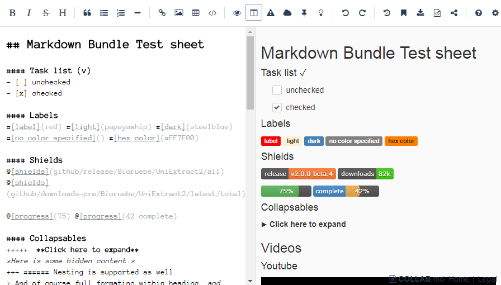Insert a table with the table icon
This screenshot has width=501, height=285.
tap(196, 13)
